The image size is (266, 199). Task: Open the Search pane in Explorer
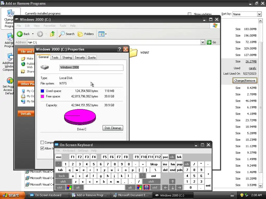click(x=67, y=34)
